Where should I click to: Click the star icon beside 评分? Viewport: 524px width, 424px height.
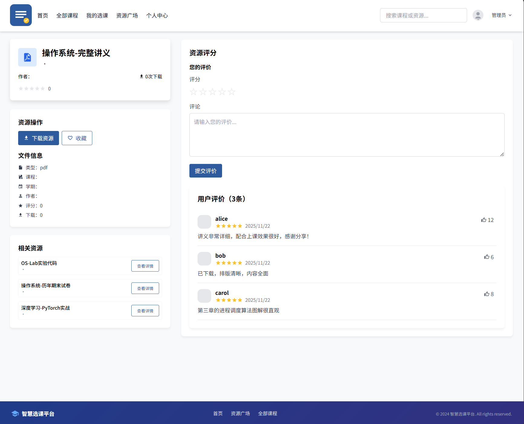(21, 206)
